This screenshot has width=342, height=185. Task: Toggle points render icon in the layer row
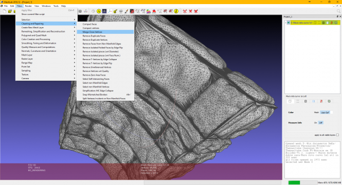319,23
